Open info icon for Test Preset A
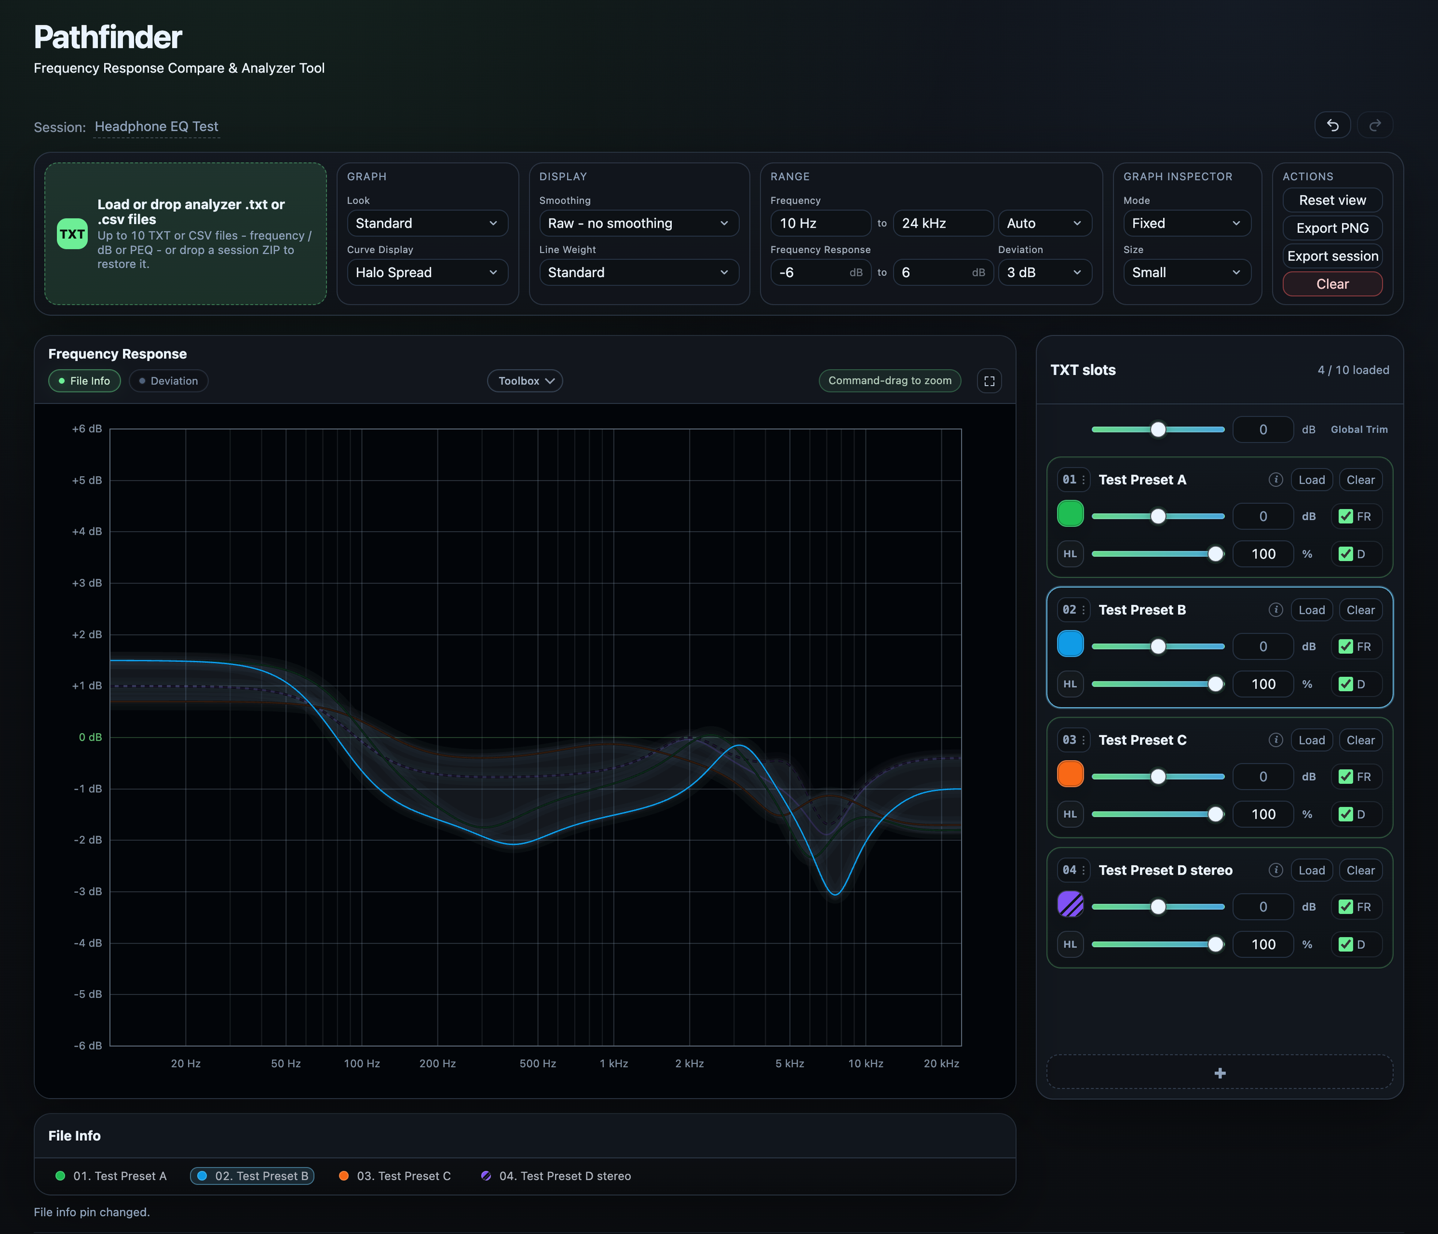 (1276, 480)
